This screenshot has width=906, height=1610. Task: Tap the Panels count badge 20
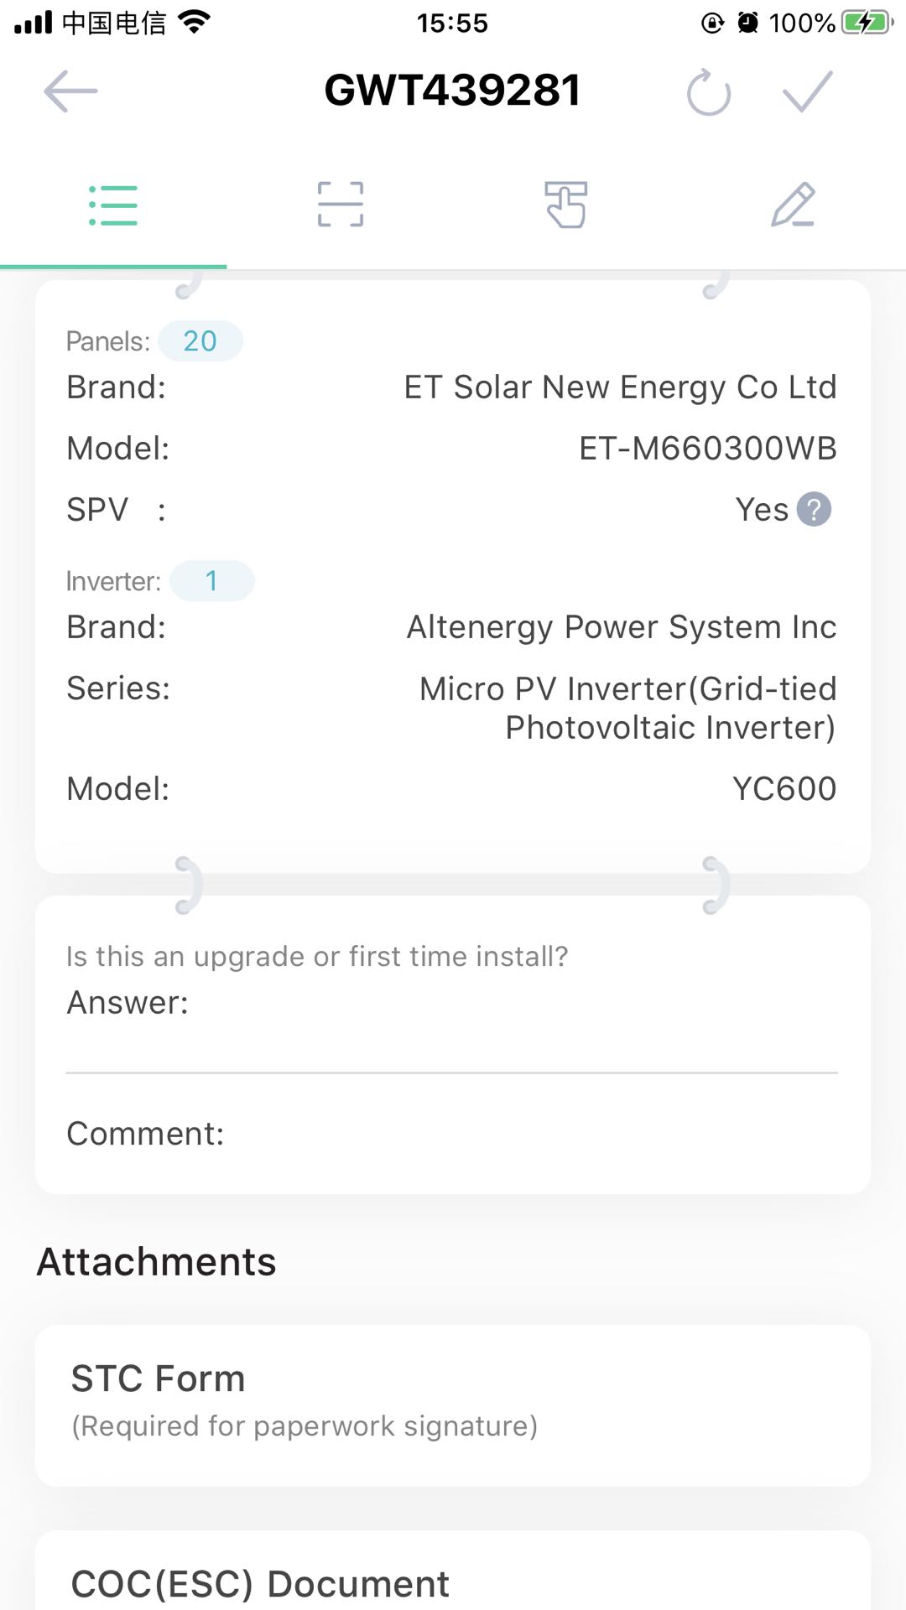(x=200, y=341)
